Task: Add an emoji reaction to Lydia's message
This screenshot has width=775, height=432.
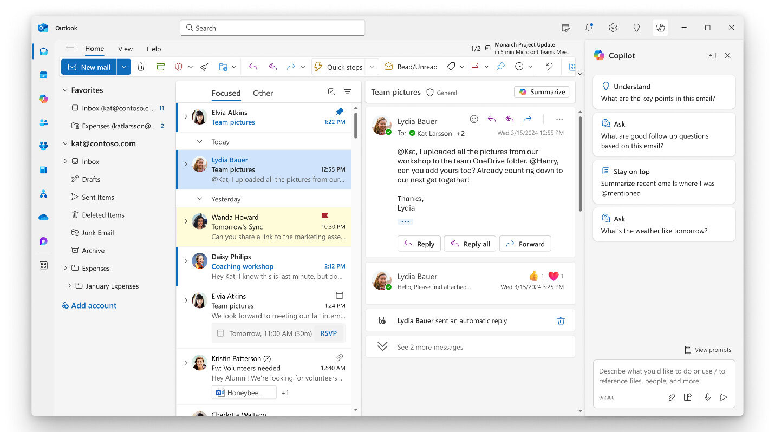Action: (x=474, y=119)
